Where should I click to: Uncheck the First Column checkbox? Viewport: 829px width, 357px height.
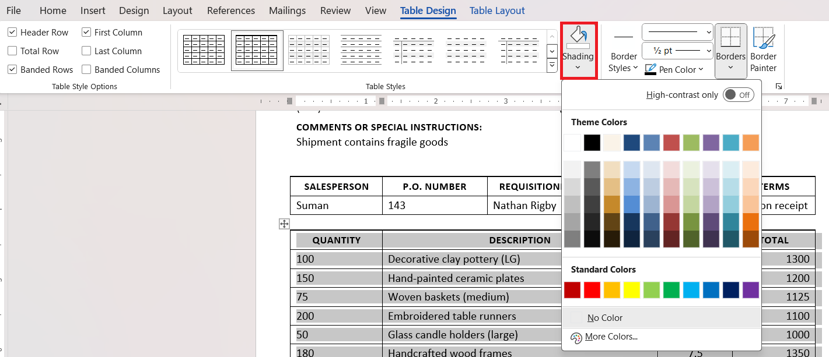(86, 33)
